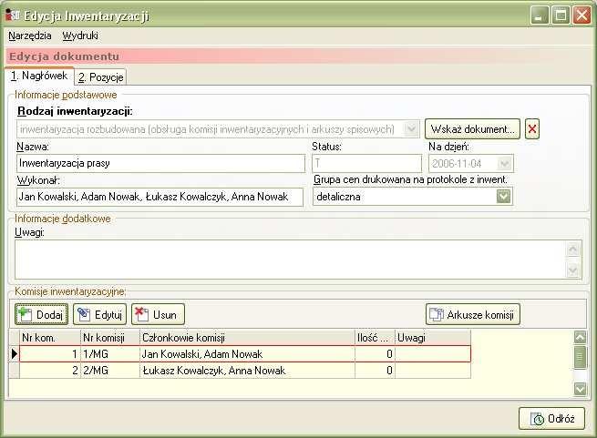Screen dimensions: 597x438
Task: Add a commission with Dodaj
Action: 42,314
